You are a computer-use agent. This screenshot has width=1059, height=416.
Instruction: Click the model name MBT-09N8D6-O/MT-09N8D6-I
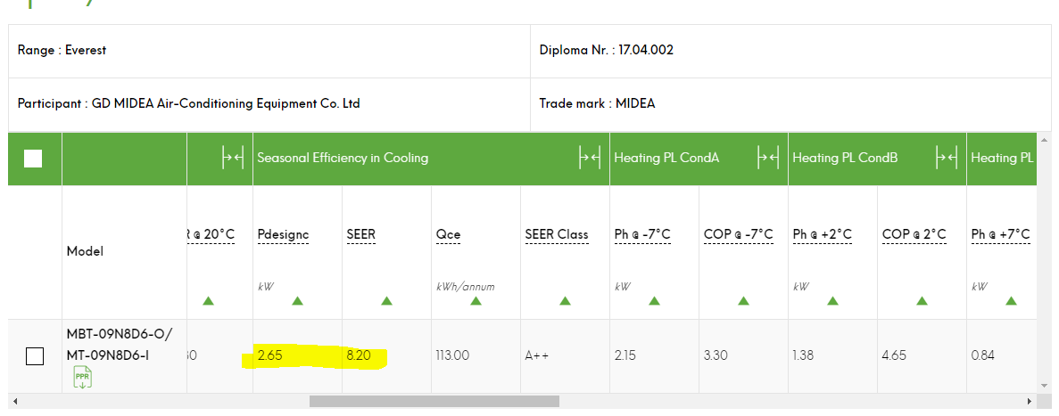[120, 346]
